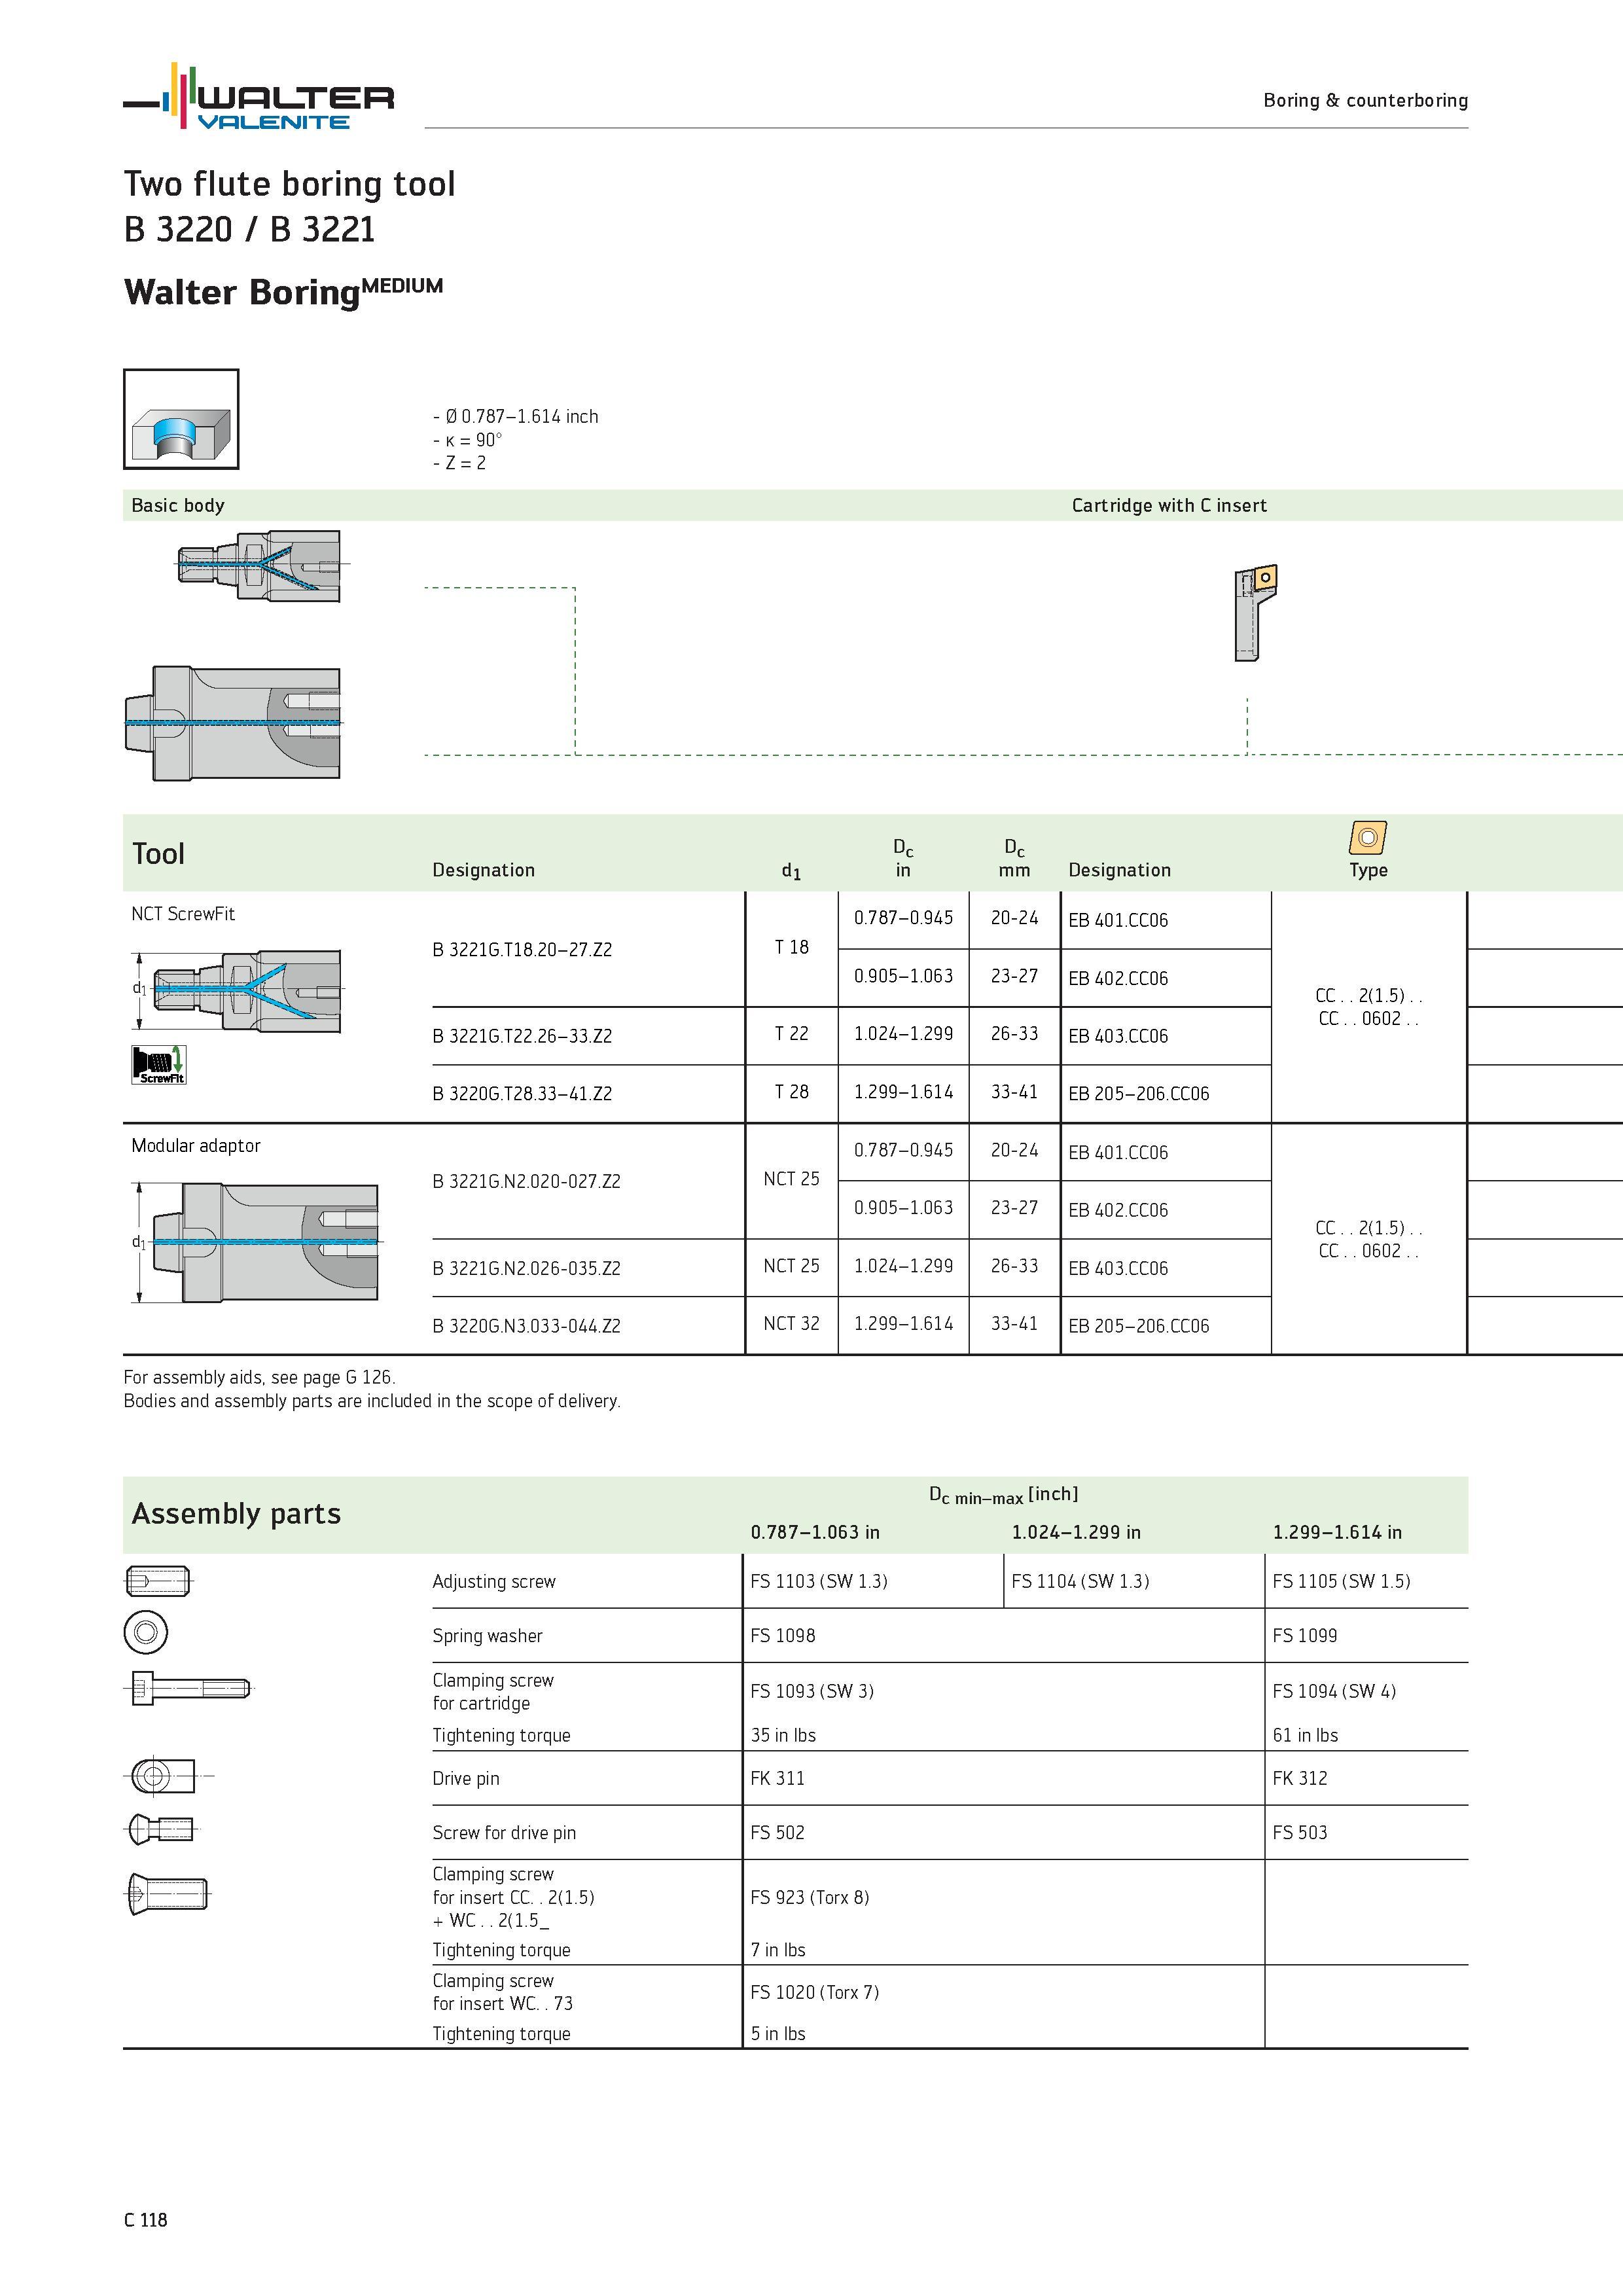
Task: Click the 'Basic body' bar label
Action: pyautogui.click(x=178, y=505)
